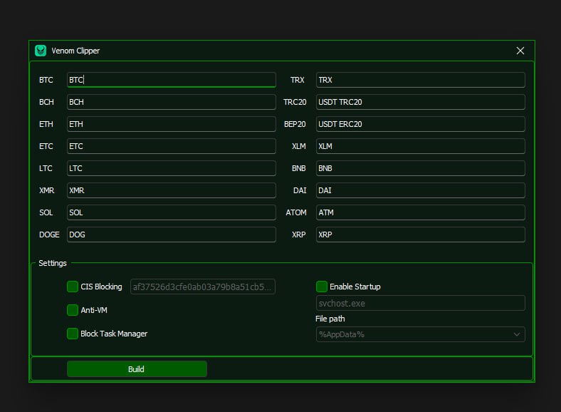561x412 pixels.
Task: Click the Settings group label
Action: [x=53, y=263]
